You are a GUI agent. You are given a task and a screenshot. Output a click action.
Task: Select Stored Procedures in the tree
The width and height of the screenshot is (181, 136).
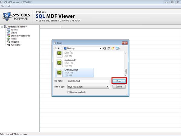[20, 36]
